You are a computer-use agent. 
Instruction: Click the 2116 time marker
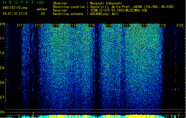[109, 25]
